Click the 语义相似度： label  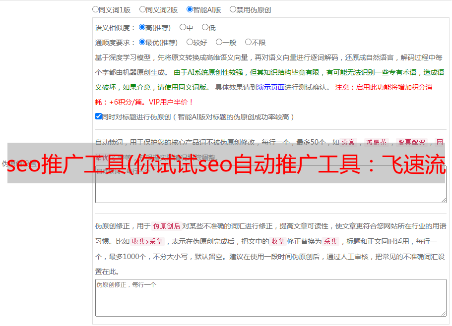pos(115,28)
